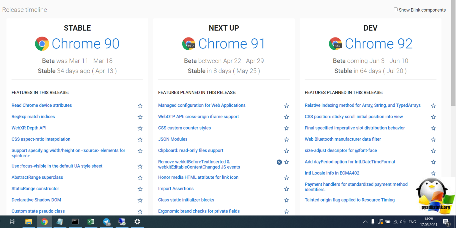This screenshot has height=228, width=456.
Task: Open the Declarative Shadow DOM link
Action: (x=36, y=200)
